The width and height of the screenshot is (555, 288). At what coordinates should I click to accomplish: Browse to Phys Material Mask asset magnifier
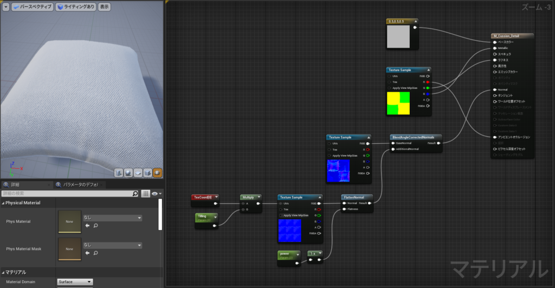(x=95, y=253)
